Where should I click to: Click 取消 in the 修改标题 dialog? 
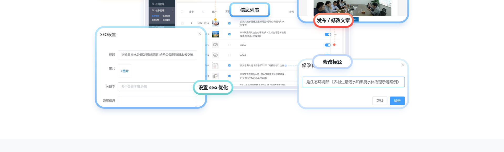point(380,101)
